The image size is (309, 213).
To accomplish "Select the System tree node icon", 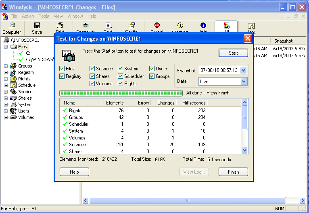I will click(13, 104).
